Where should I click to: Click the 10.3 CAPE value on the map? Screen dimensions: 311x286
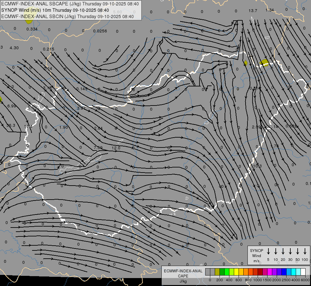coord(257,166)
